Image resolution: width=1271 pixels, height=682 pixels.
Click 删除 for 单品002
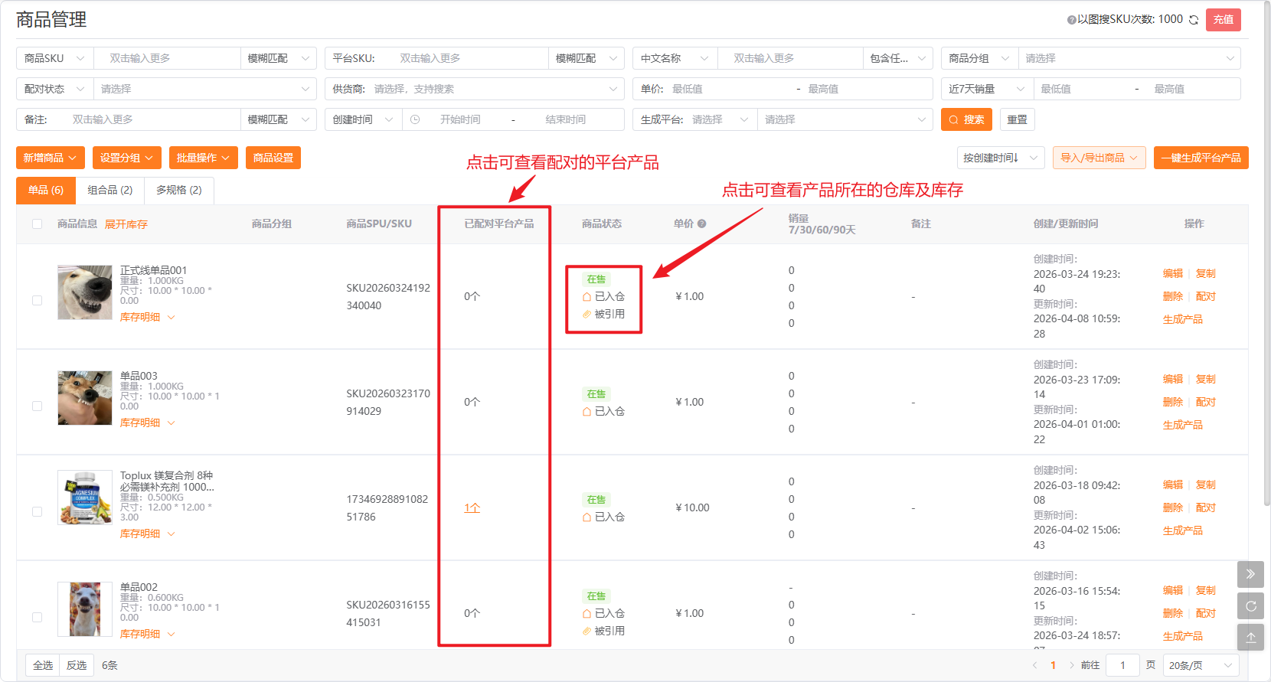click(x=1173, y=613)
